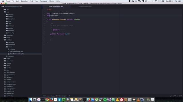183x102 pixels.
Task: Open server.php in the tree
Action: 10,96
